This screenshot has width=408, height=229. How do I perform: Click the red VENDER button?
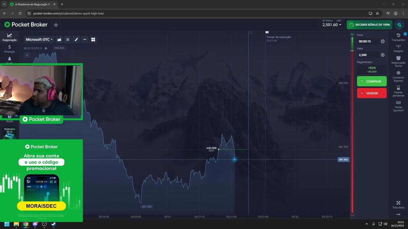(x=372, y=93)
